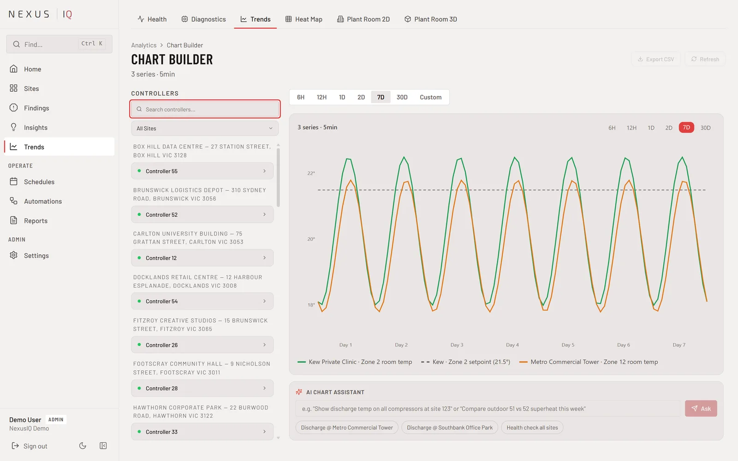This screenshot has height=461, width=738.
Task: Open Schedules calendar icon
Action: coord(14,182)
